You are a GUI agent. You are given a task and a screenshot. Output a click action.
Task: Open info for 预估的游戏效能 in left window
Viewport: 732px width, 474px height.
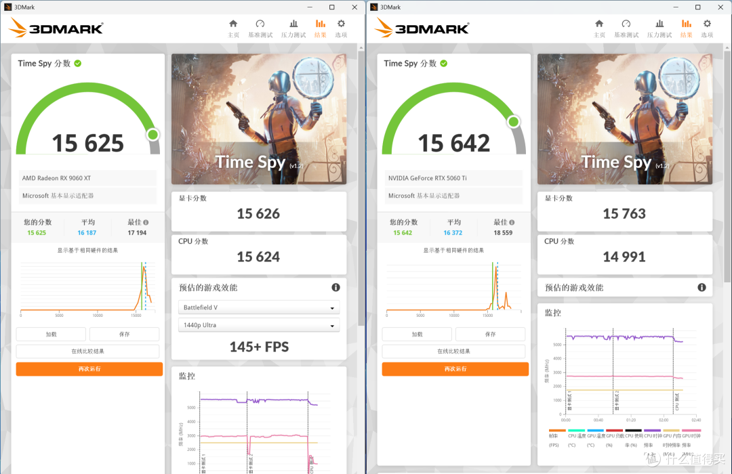(335, 287)
